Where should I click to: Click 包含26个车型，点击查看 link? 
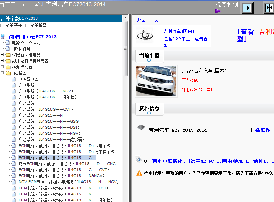click(185, 42)
